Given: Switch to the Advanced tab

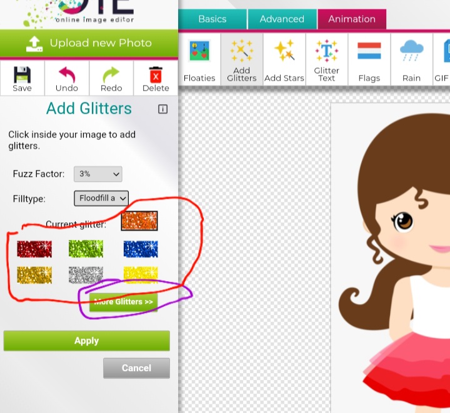Looking at the screenshot, I should click(x=282, y=19).
